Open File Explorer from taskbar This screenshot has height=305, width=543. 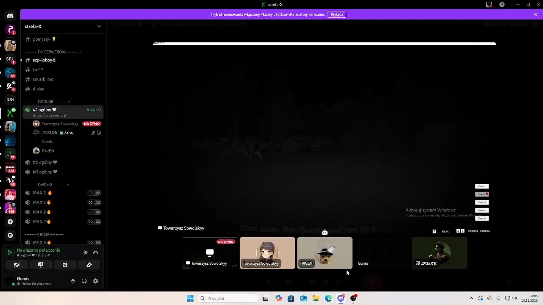[316, 298]
